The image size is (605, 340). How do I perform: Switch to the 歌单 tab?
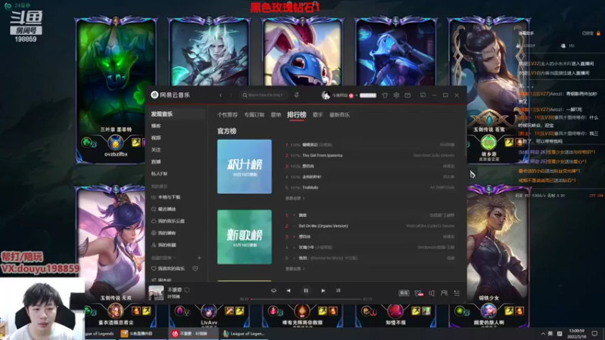pos(276,115)
